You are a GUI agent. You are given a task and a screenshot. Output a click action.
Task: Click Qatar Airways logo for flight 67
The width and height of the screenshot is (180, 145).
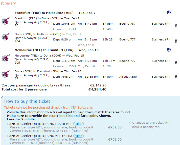click(x=6, y=74)
